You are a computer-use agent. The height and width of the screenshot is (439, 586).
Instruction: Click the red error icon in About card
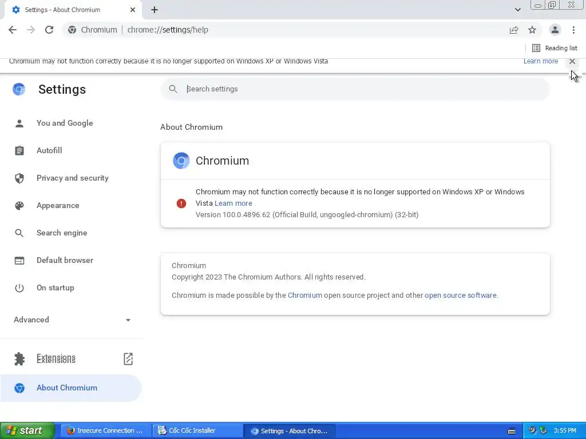181,203
